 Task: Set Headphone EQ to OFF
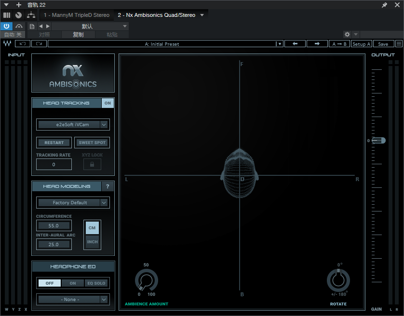50,283
